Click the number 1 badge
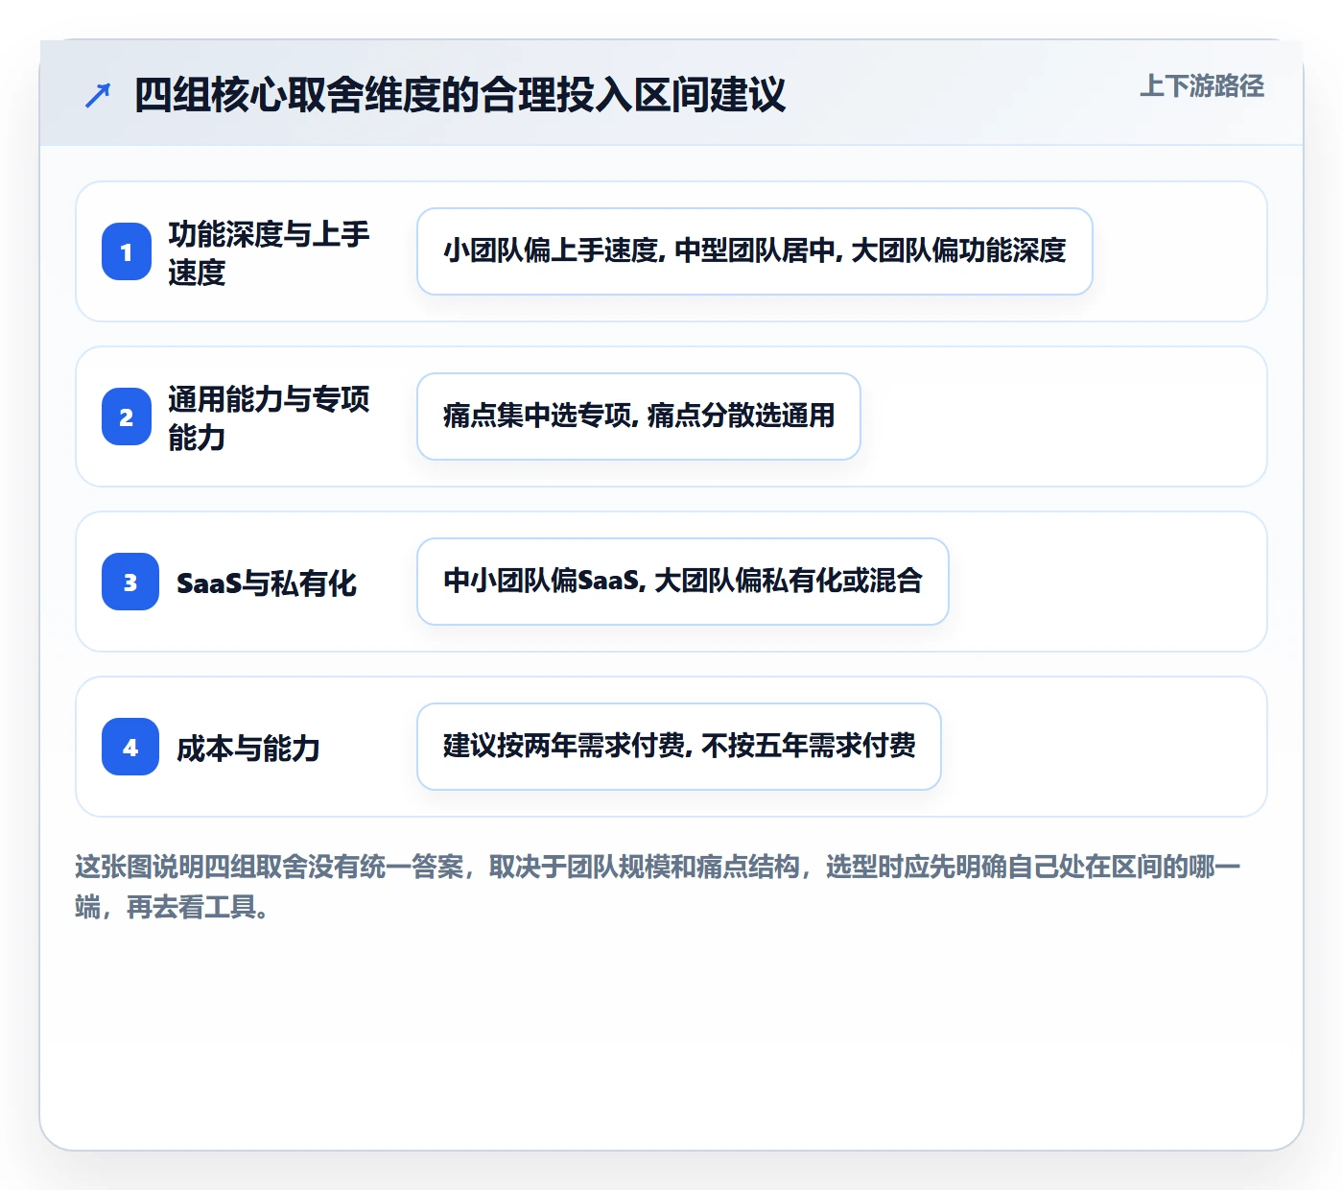Image resolution: width=1343 pixels, height=1190 pixels. (x=127, y=251)
